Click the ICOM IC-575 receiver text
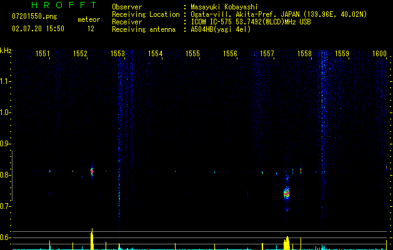This screenshot has width=393, height=250. tap(251, 22)
